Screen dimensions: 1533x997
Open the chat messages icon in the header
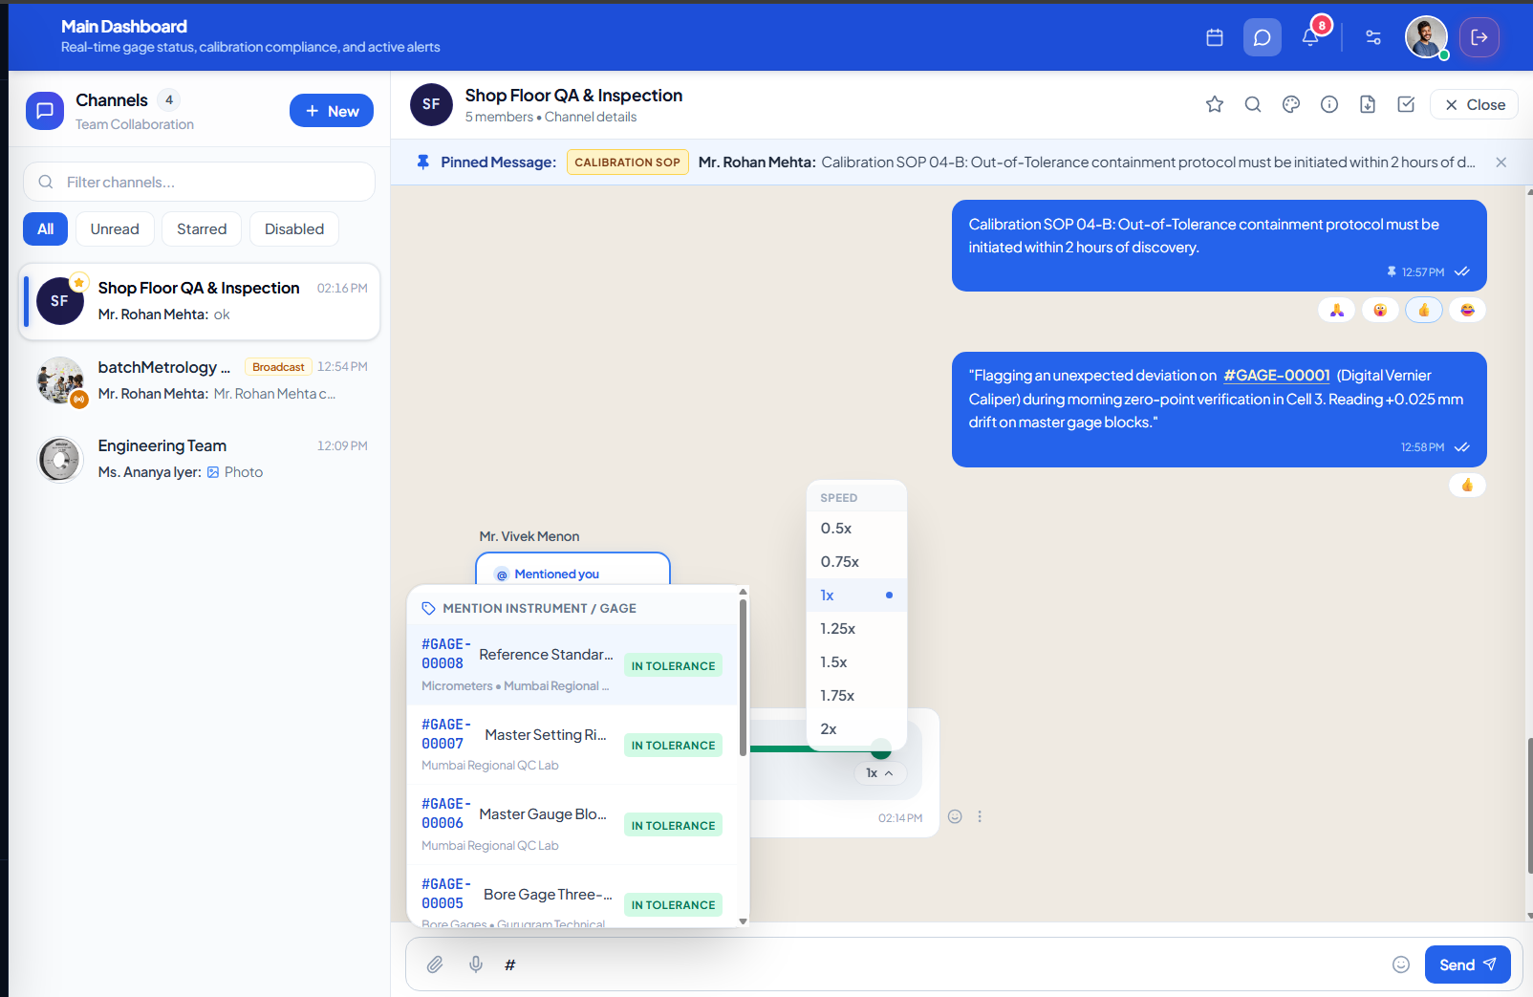(x=1263, y=37)
